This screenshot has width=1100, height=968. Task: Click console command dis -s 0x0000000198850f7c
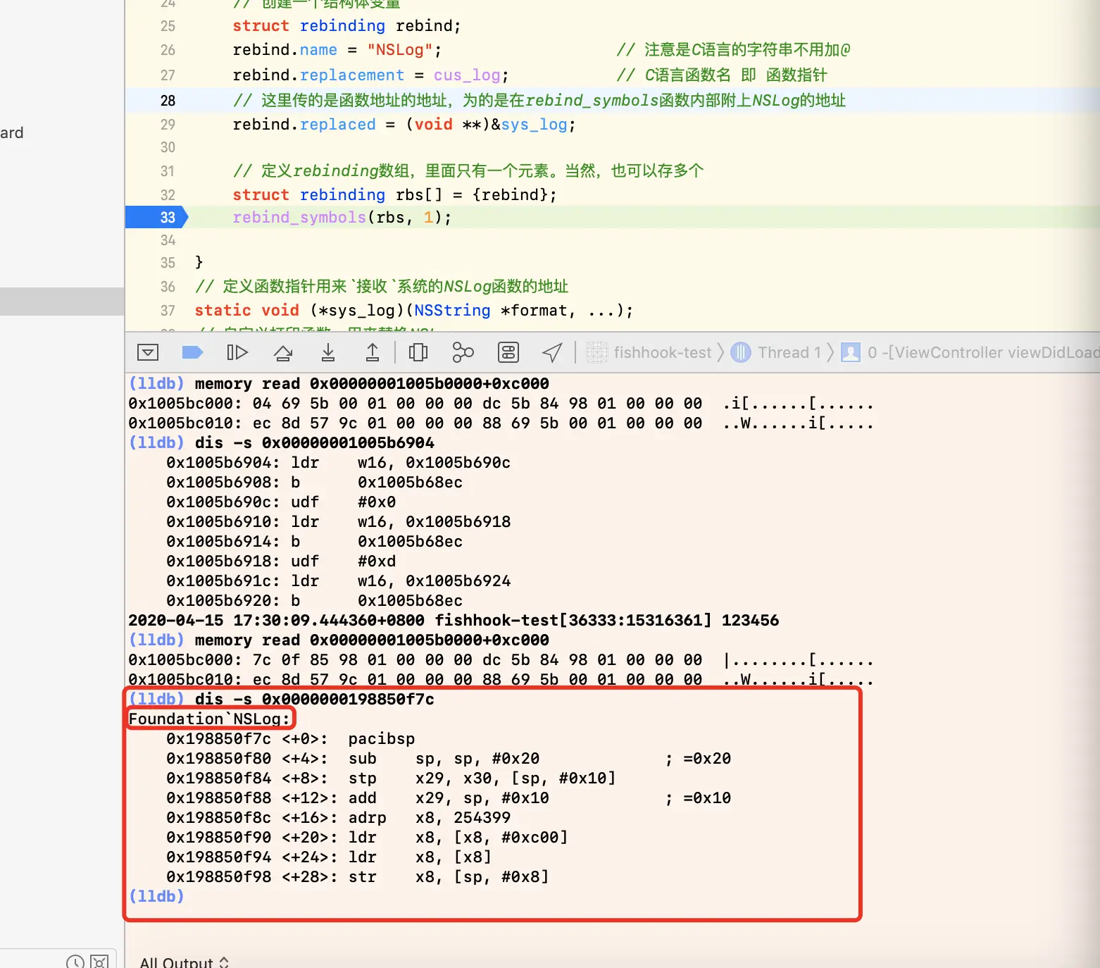[314, 699]
